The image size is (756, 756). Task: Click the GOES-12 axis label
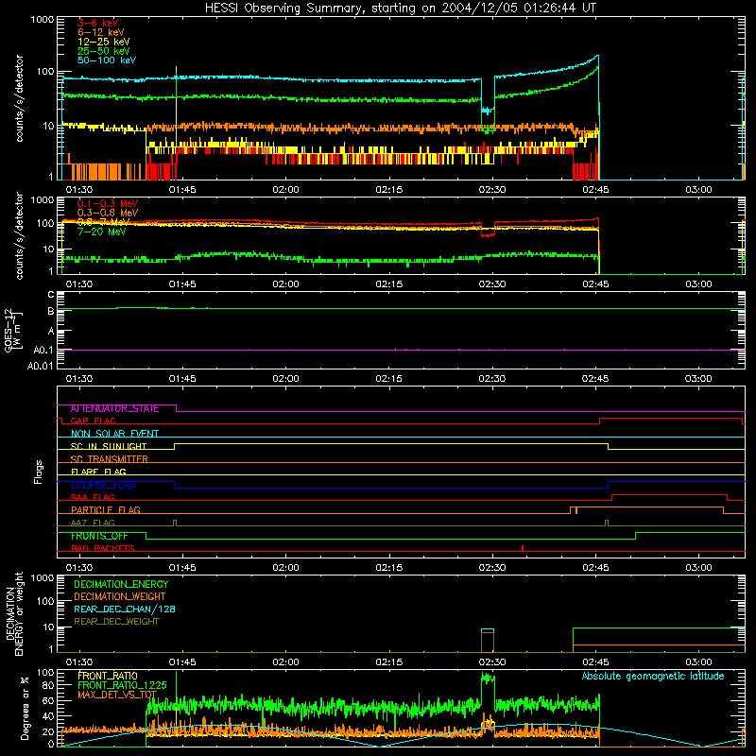pos(12,331)
